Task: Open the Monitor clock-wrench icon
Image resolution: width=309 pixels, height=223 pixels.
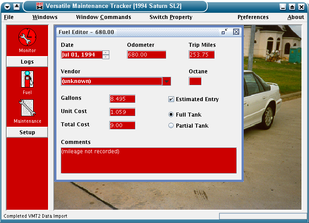Action: (x=27, y=37)
